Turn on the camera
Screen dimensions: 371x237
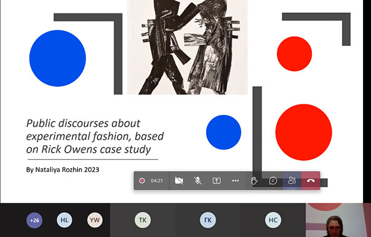point(178,181)
